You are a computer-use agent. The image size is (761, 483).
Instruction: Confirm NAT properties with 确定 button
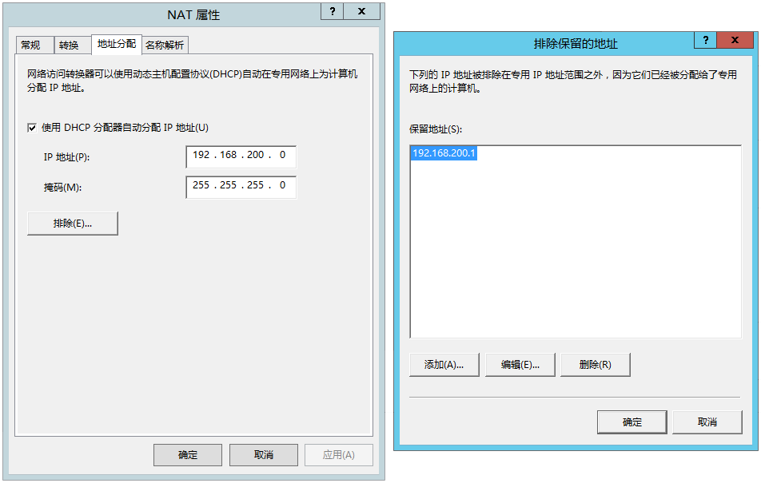click(x=187, y=455)
